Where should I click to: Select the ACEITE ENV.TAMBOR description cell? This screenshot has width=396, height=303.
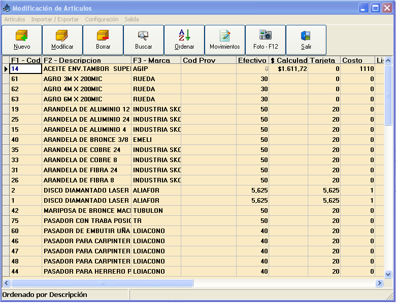[86, 69]
